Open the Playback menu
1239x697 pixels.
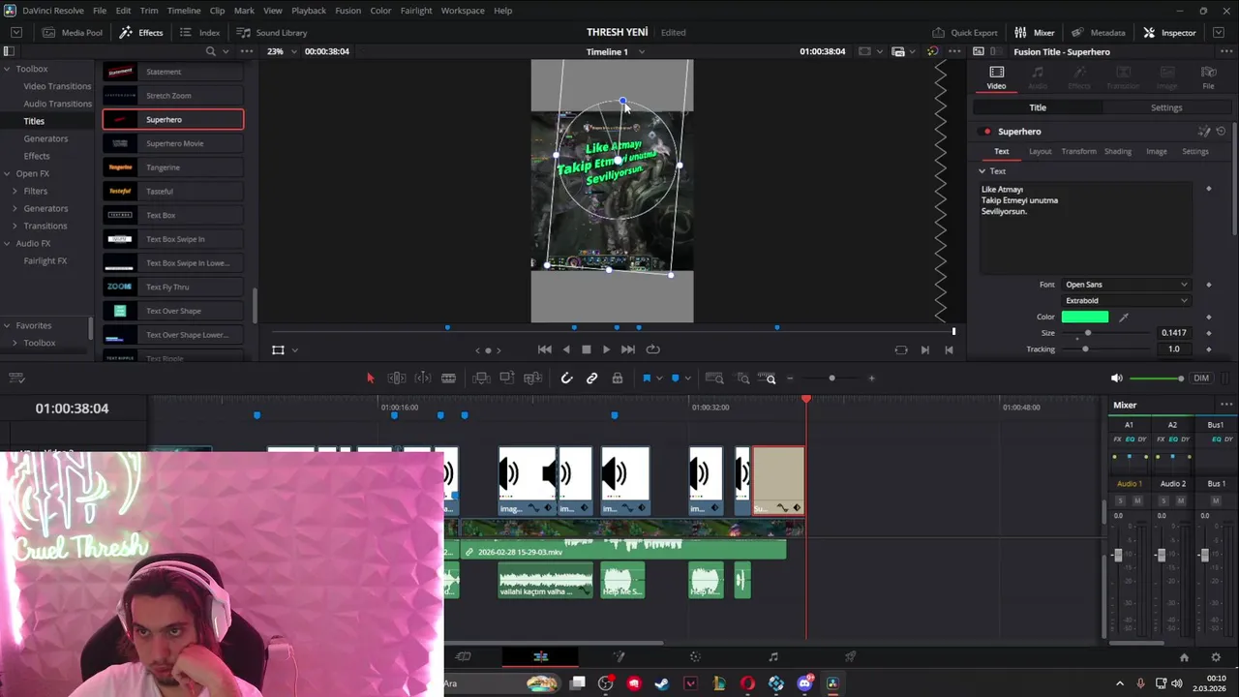pos(309,10)
